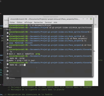Click 'main.o' in terminal ls output

[20, 54]
